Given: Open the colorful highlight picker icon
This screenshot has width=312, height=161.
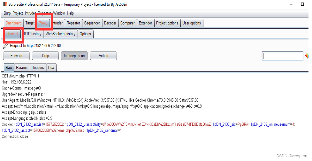Looking at the screenshot, I should coord(307,56).
